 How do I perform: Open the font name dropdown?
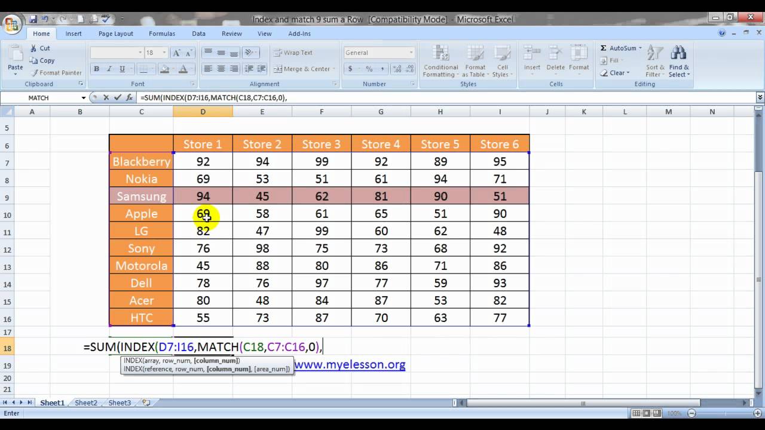pyautogui.click(x=140, y=53)
